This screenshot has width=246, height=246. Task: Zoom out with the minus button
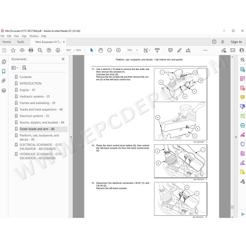point(109,50)
